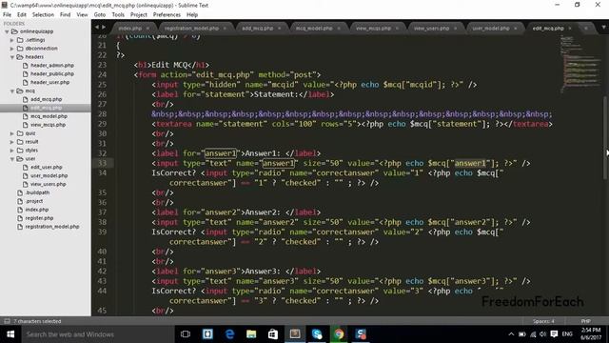609x343 pixels.
Task: Open the Selection menu
Action: [x=43, y=15]
